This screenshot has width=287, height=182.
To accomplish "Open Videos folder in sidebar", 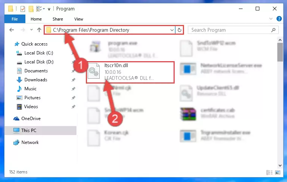I will (31, 106).
